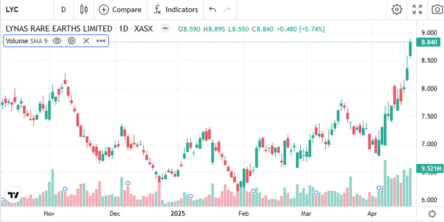The image size is (444, 222).
Task: Click the Mar label on time axis
Action: tap(306, 213)
